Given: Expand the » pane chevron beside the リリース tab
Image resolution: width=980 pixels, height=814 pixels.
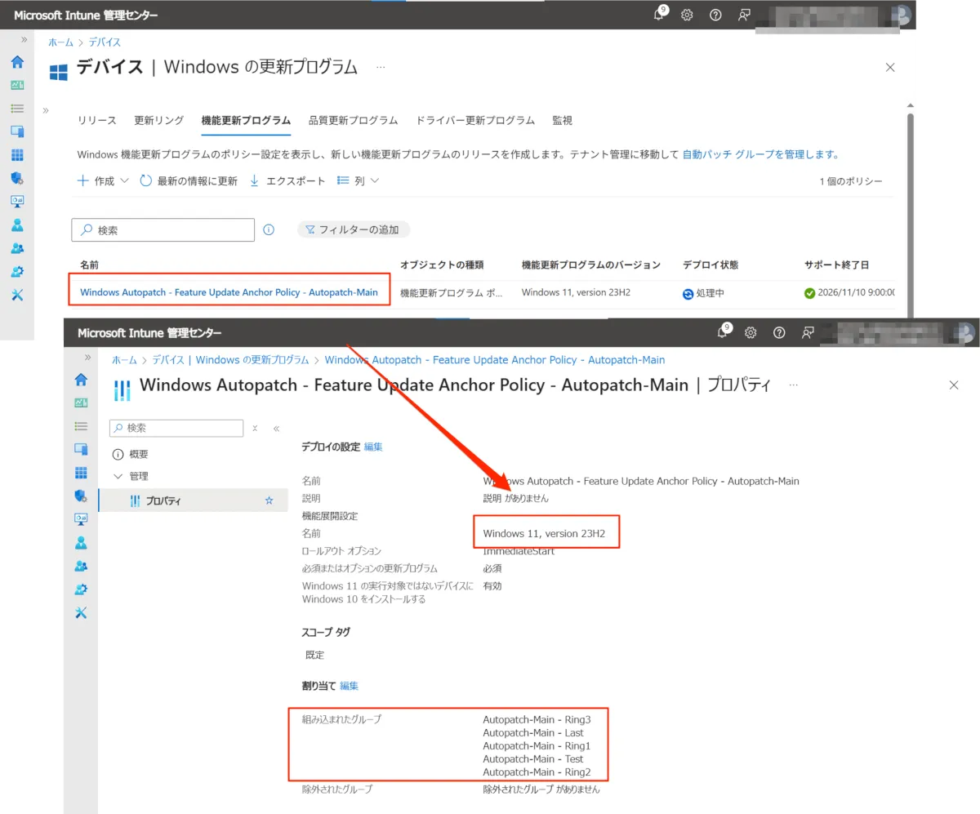Looking at the screenshot, I should 46,110.
